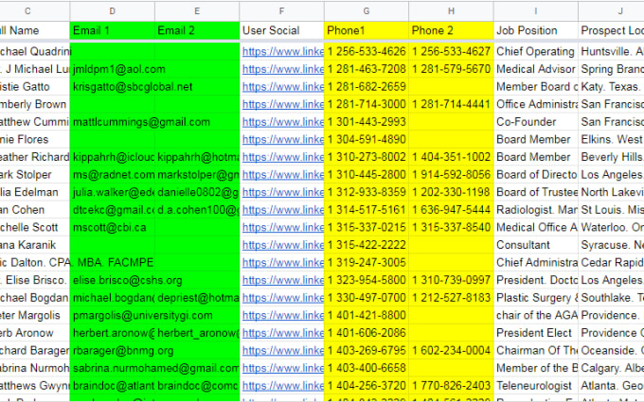Select the President Elect job cell

click(536, 333)
